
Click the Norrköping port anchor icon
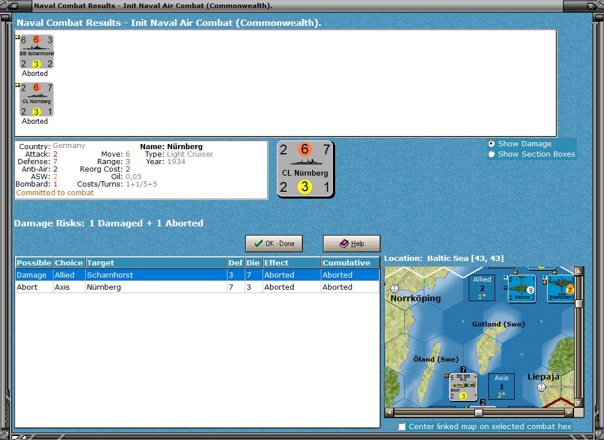pyautogui.click(x=394, y=288)
